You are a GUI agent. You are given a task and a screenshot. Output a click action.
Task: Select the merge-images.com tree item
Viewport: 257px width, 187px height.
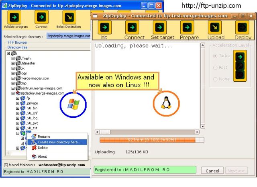pyautogui.click(x=35, y=78)
